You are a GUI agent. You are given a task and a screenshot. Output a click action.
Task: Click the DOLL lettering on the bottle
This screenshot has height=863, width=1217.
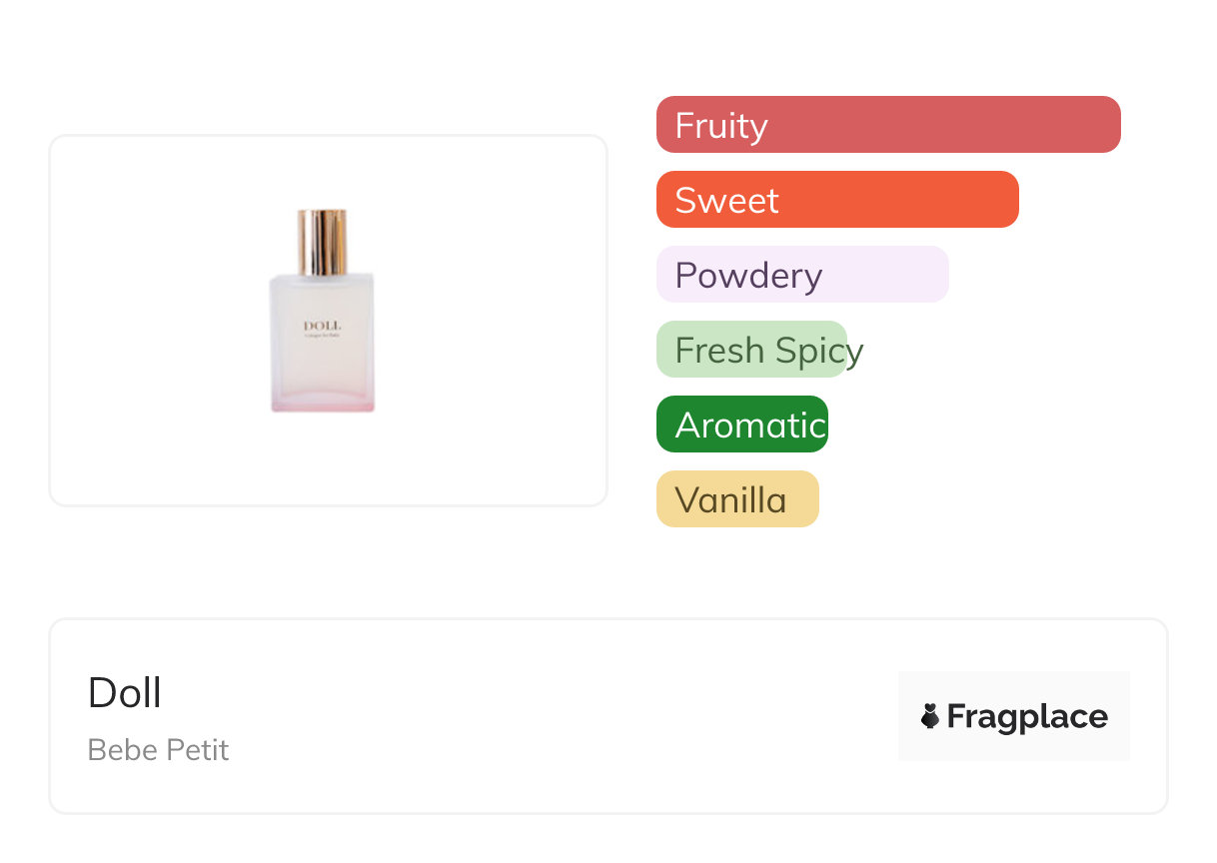322,326
